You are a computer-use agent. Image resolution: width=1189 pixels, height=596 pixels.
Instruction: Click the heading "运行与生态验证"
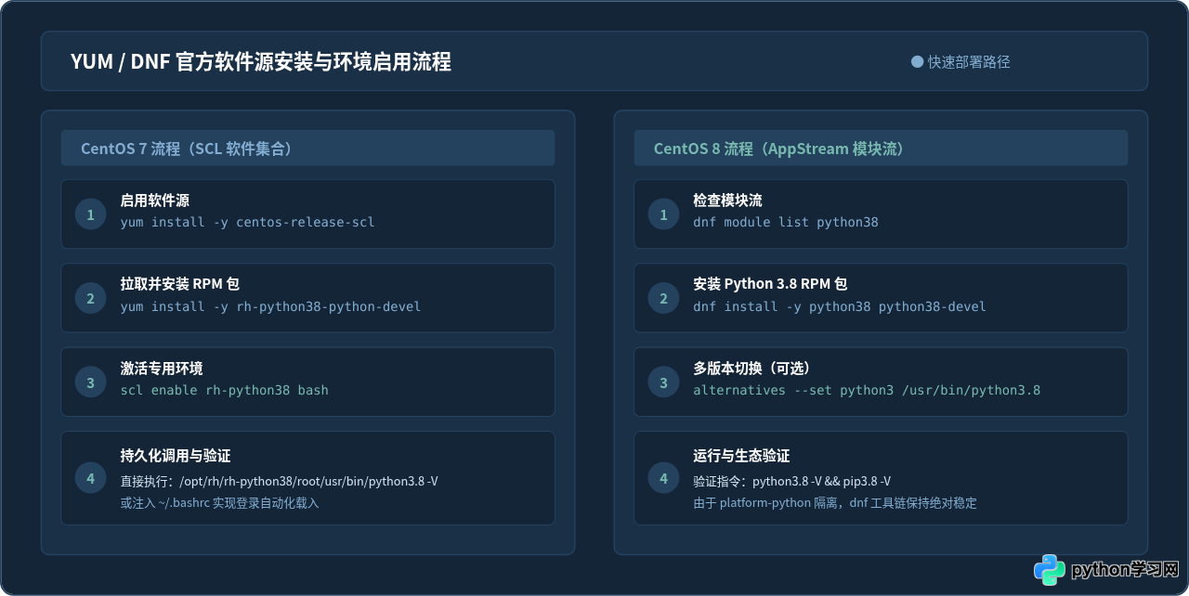coord(741,456)
